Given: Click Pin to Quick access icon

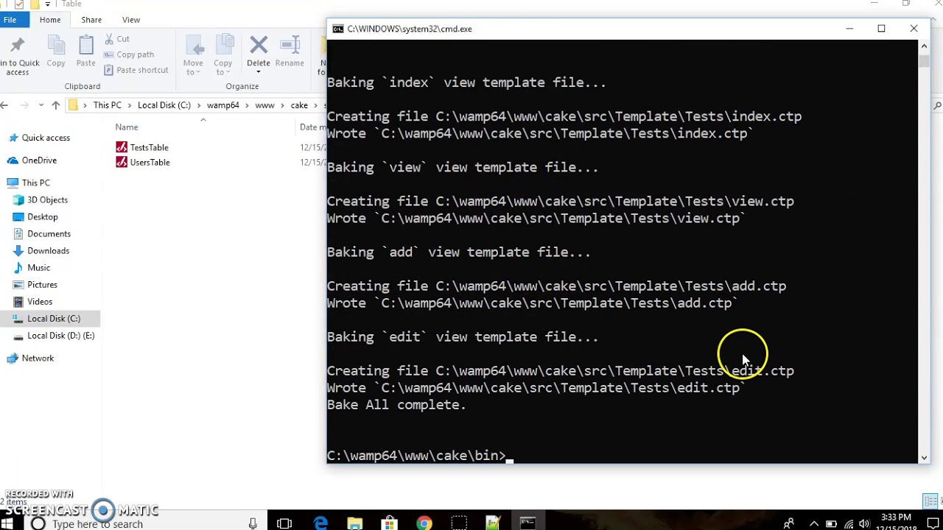Looking at the screenshot, I should pyautogui.click(x=18, y=45).
